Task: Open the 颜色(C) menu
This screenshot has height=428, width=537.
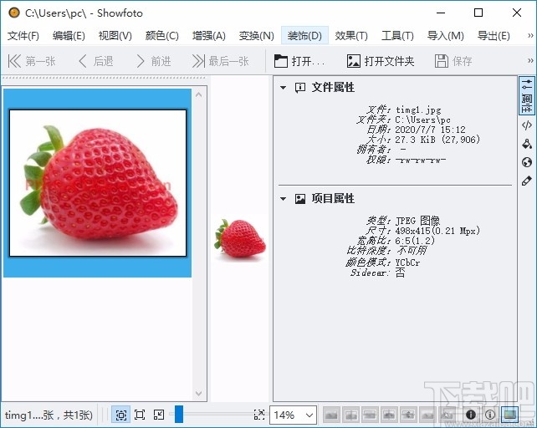Action: pyautogui.click(x=161, y=36)
